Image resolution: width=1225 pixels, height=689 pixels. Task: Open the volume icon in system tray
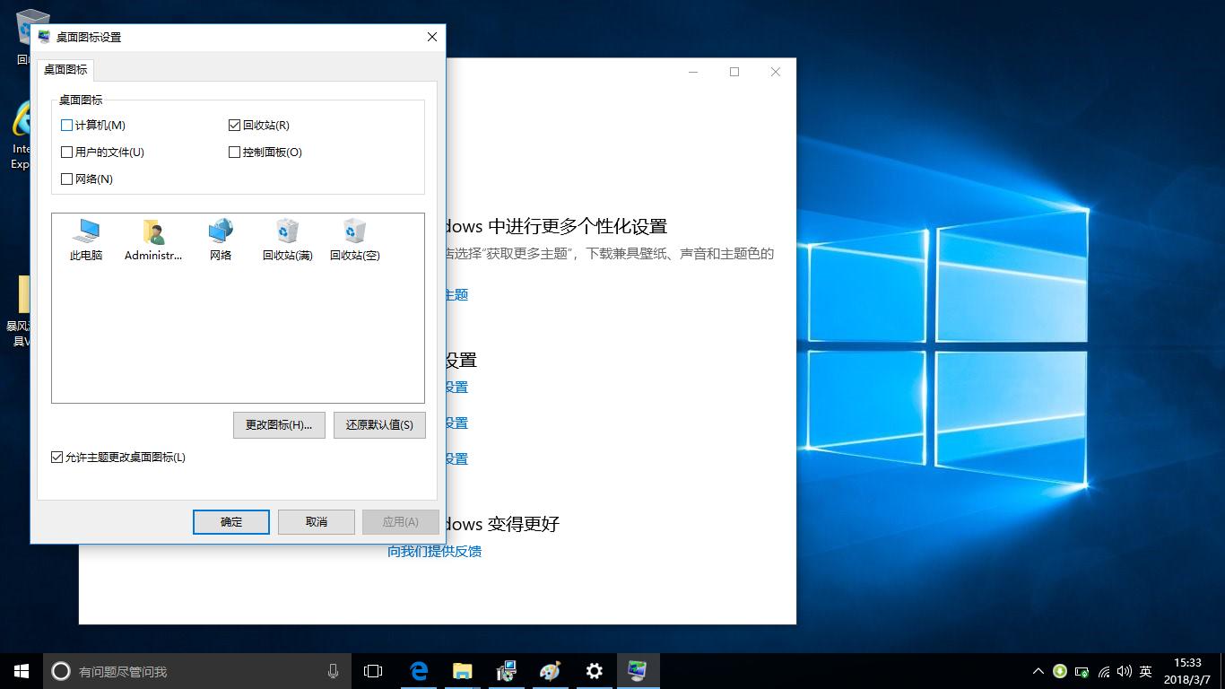tap(1124, 670)
